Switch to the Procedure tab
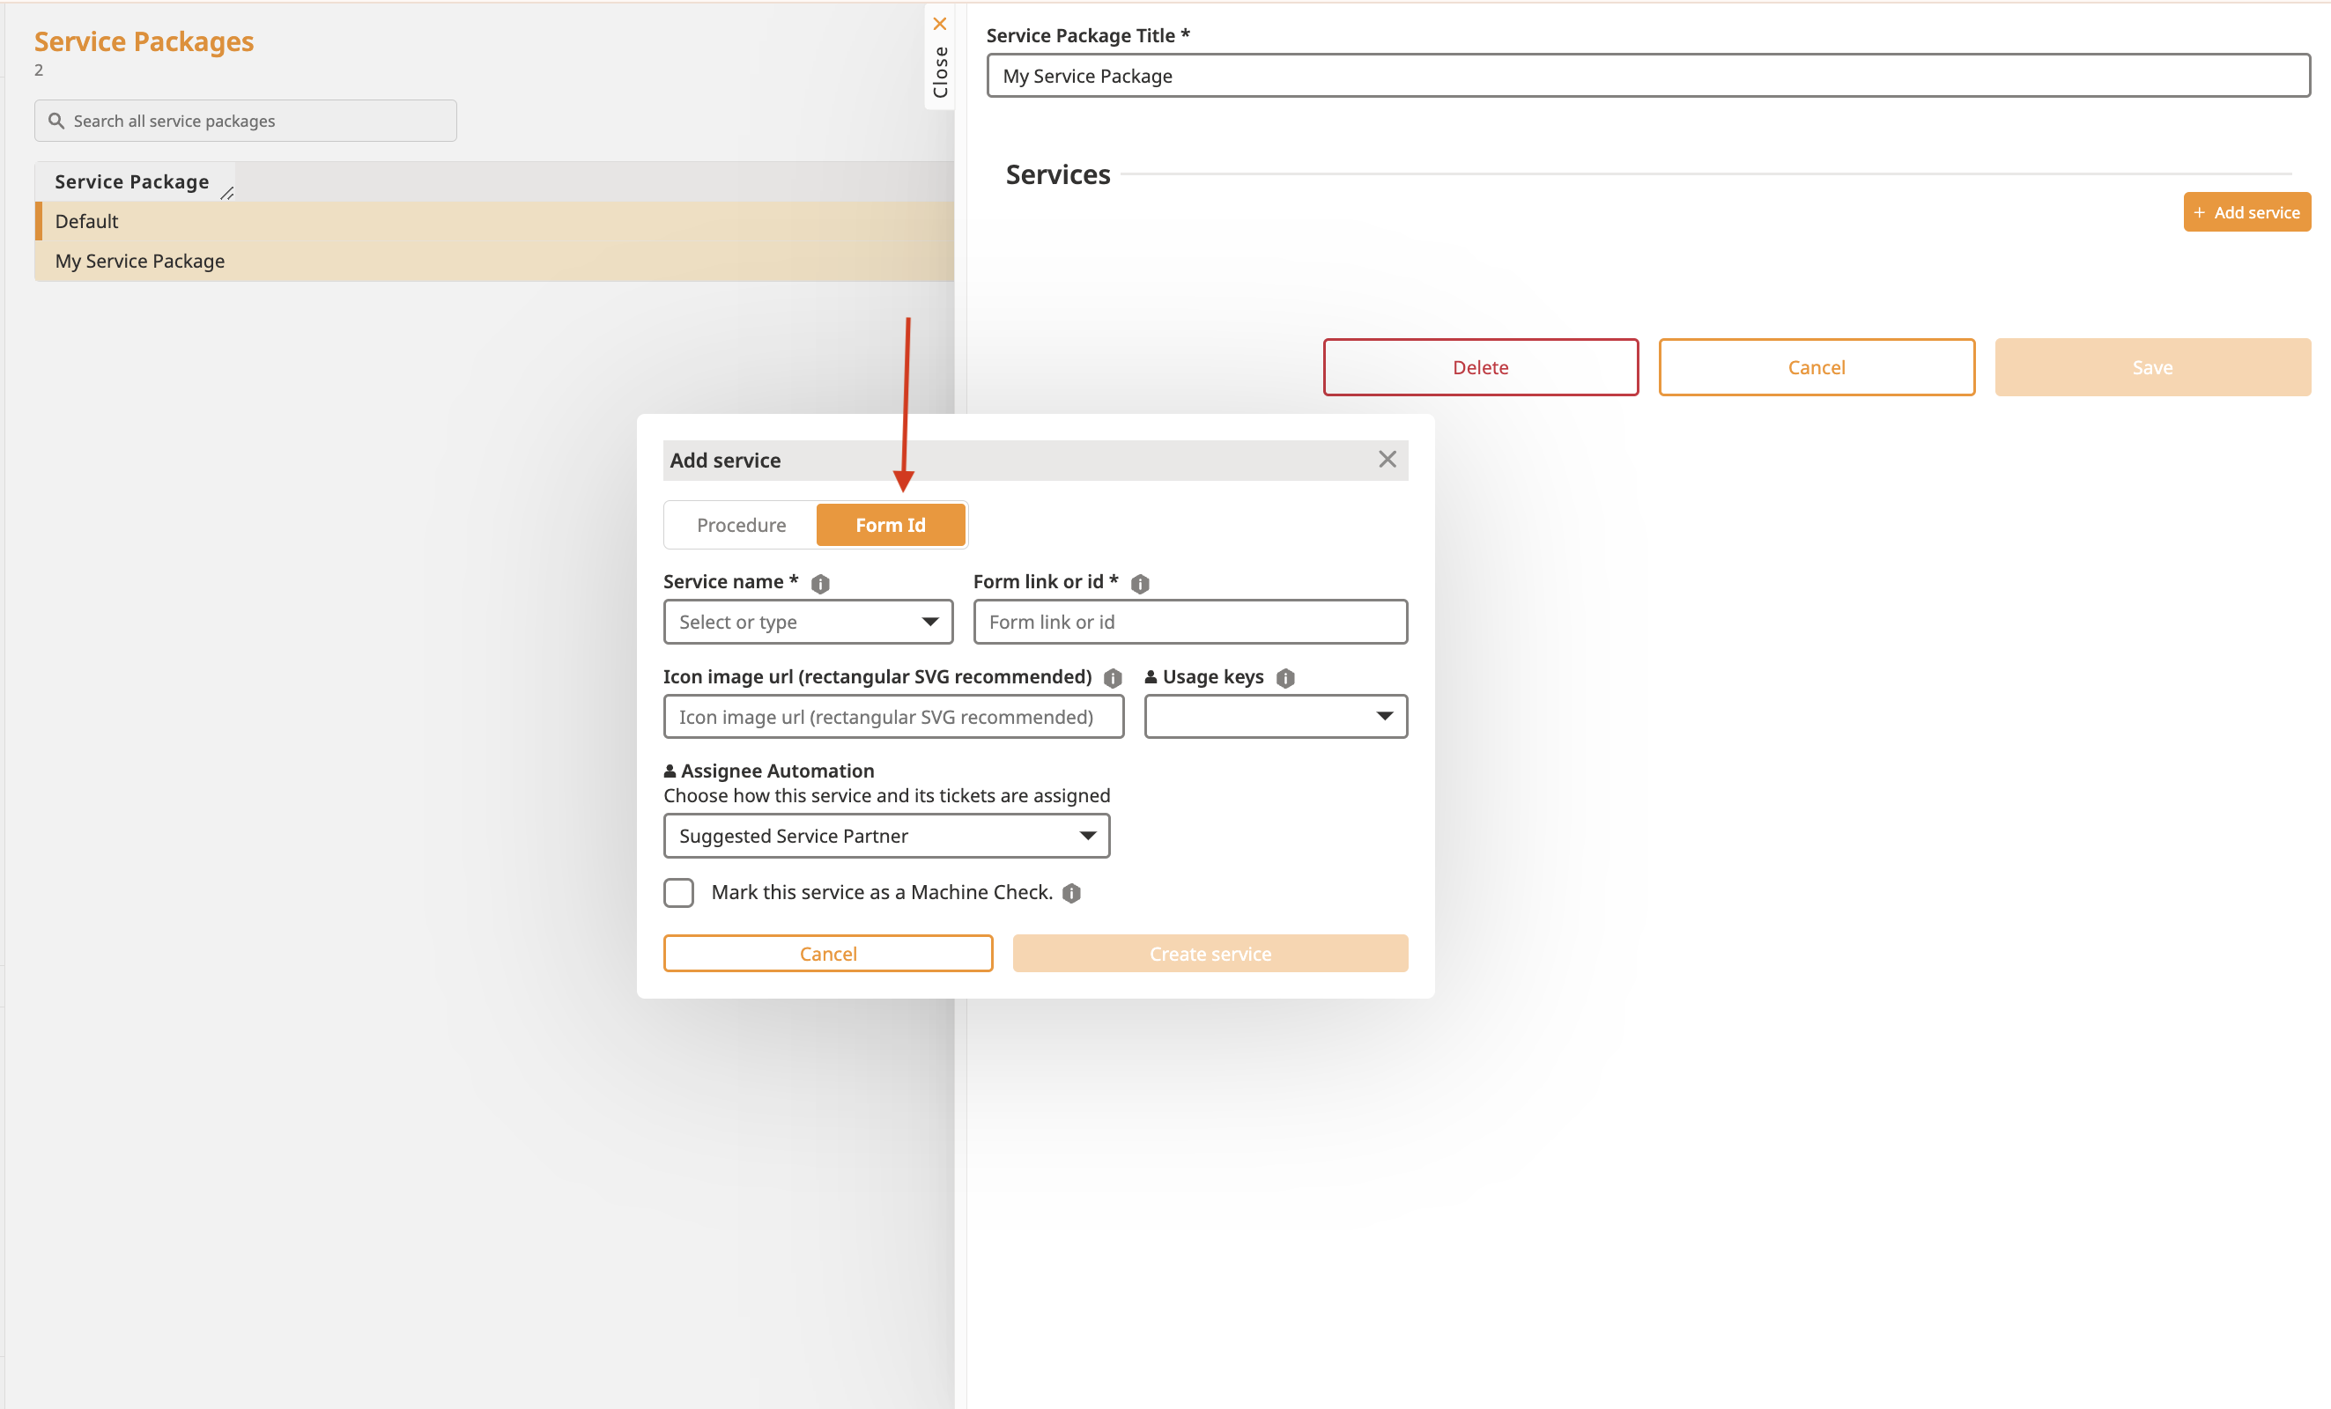 741,525
